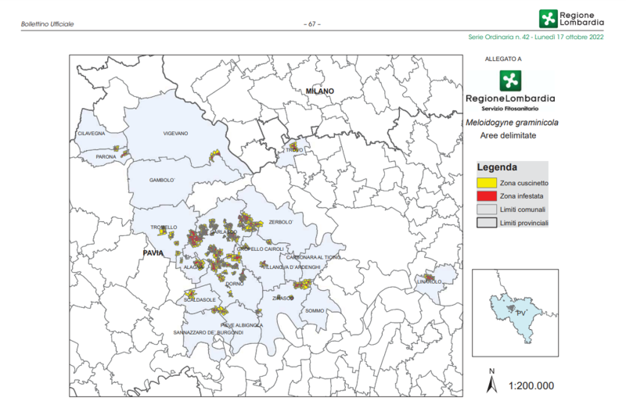626x419 pixels.
Task: Click the Limiti provinciali legend box
Action: click(487, 224)
